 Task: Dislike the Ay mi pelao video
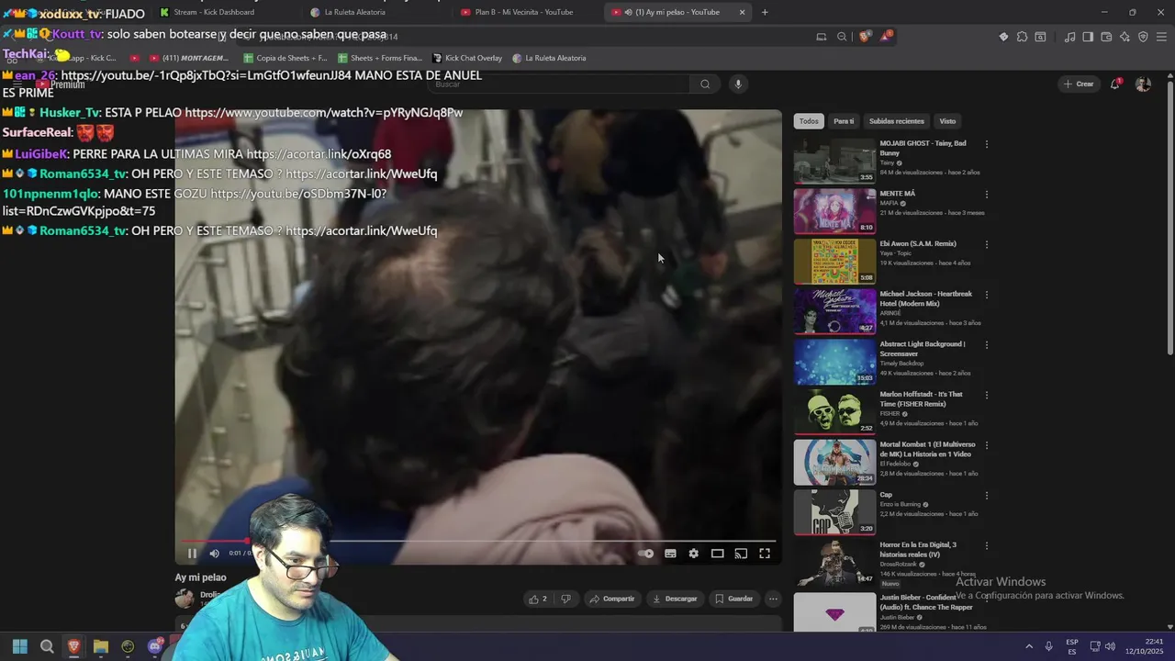(x=565, y=599)
